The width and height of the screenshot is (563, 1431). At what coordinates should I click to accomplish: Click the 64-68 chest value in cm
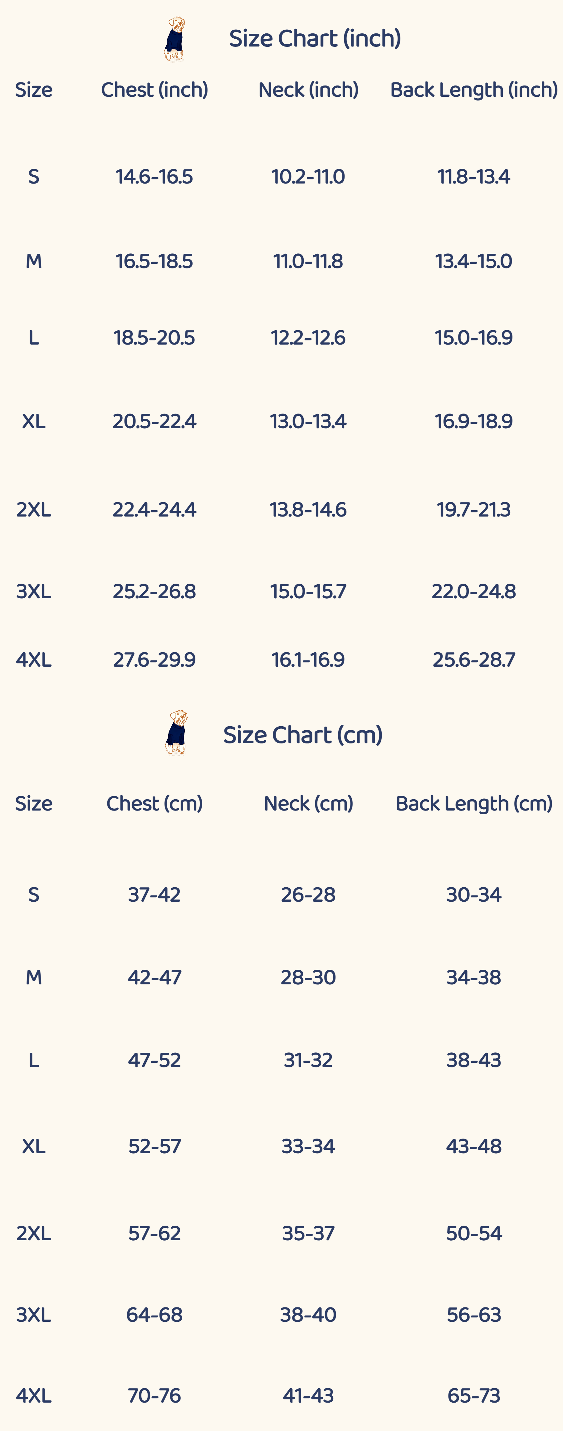pyautogui.click(x=154, y=1315)
